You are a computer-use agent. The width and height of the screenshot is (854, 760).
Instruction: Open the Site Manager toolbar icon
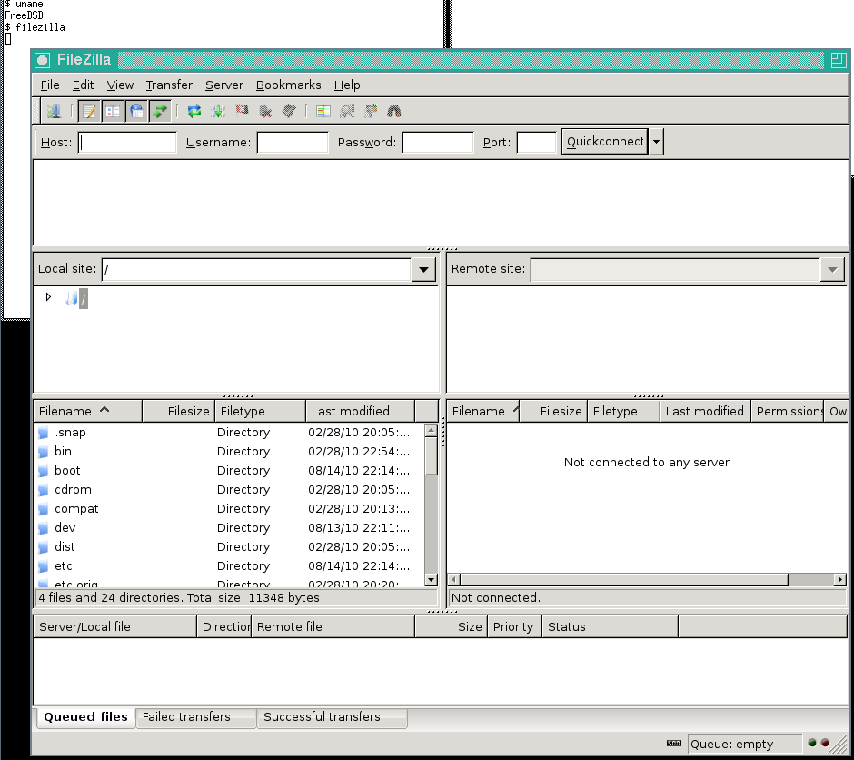(54, 111)
